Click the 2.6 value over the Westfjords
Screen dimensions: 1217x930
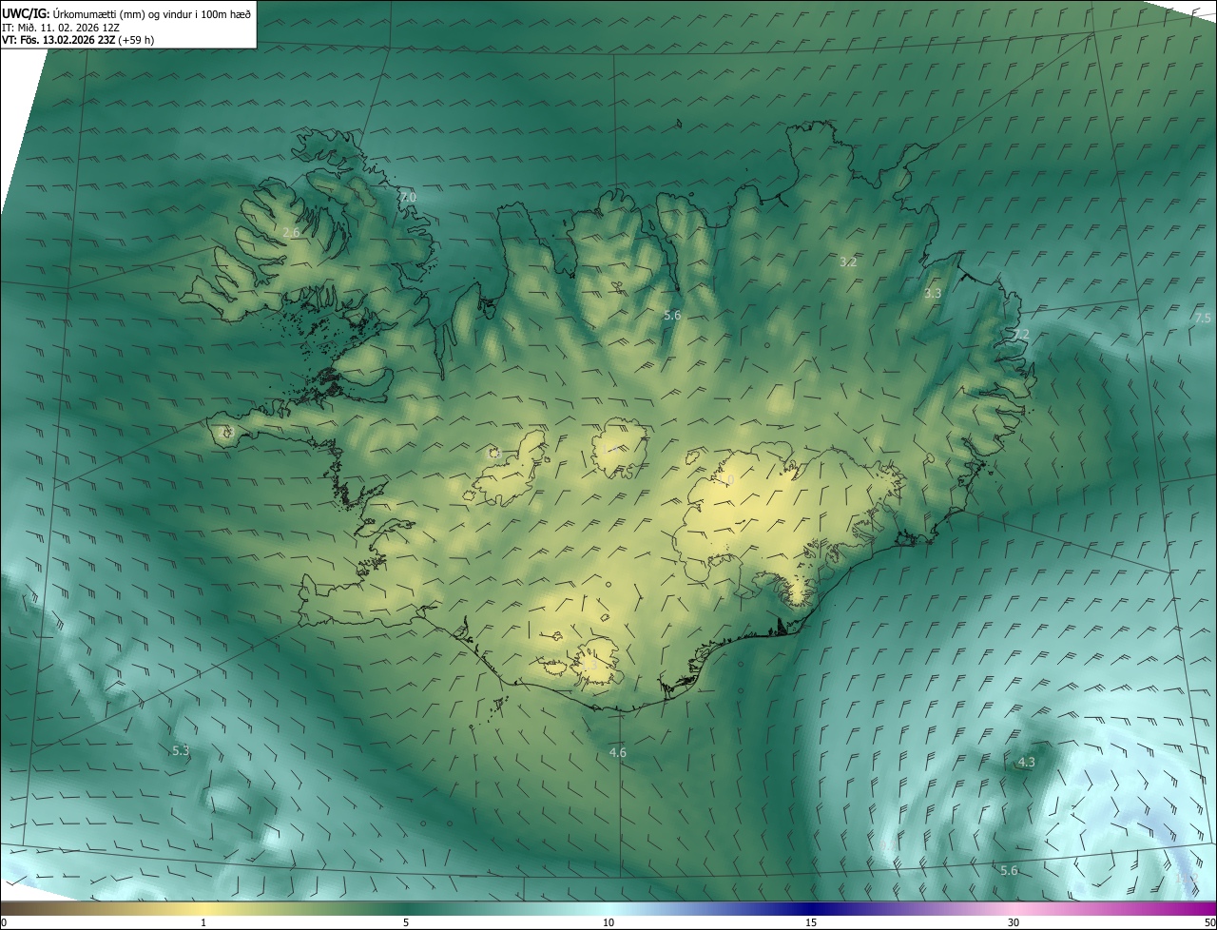[x=291, y=232]
